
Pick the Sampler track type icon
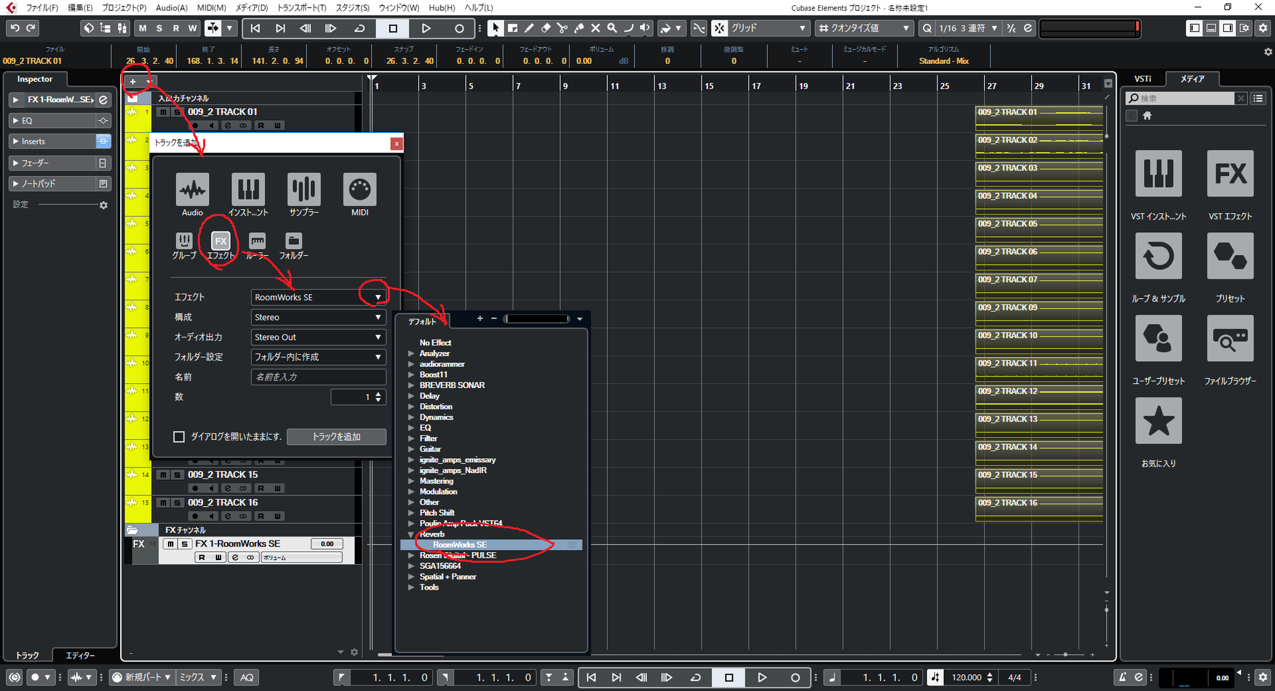point(304,189)
